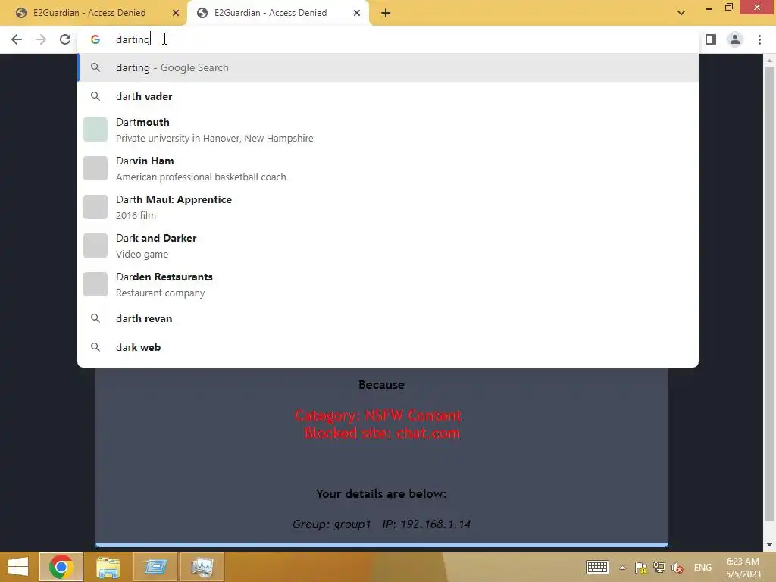The height and width of the screenshot is (582, 776).
Task: Pick the 'dark web' suggestion
Action: (x=388, y=347)
